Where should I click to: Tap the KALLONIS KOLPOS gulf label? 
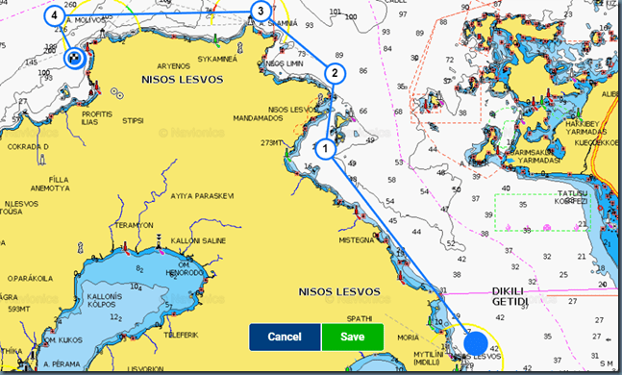105,301
